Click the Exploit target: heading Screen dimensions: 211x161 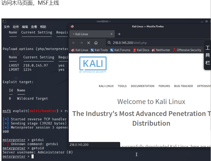coord(18,82)
